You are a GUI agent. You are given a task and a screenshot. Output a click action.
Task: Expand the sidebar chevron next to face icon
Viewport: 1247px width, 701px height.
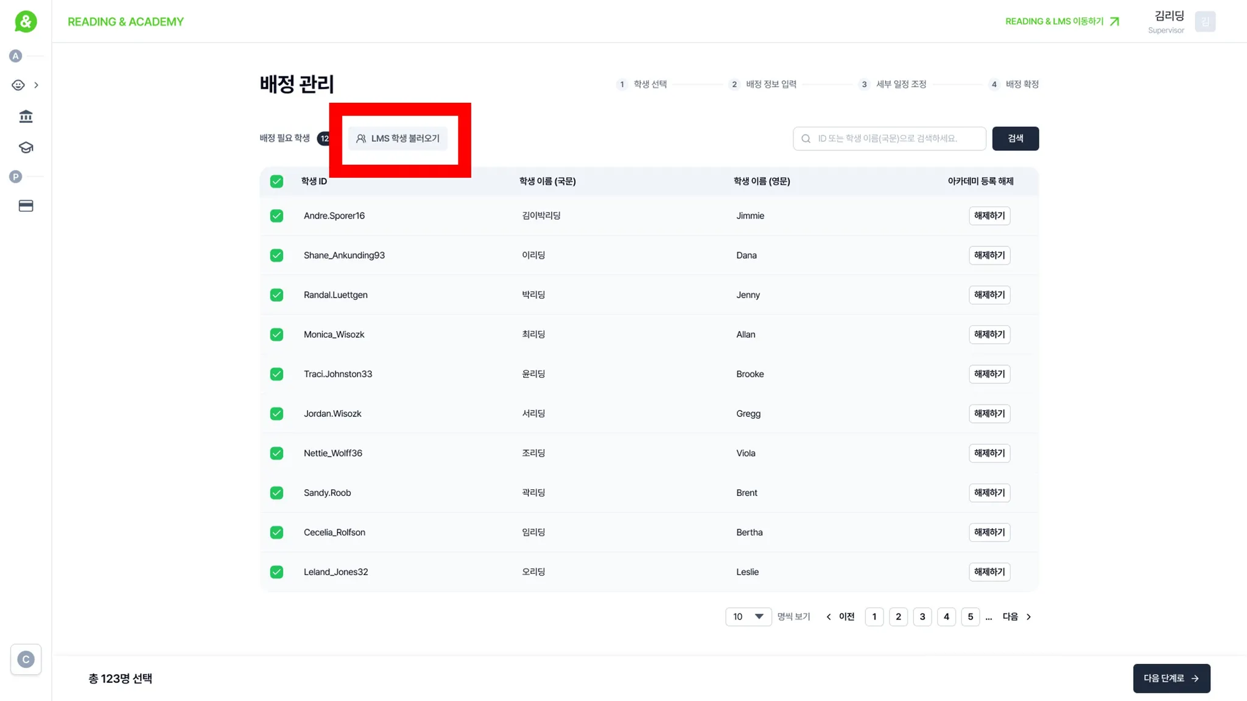[37, 85]
